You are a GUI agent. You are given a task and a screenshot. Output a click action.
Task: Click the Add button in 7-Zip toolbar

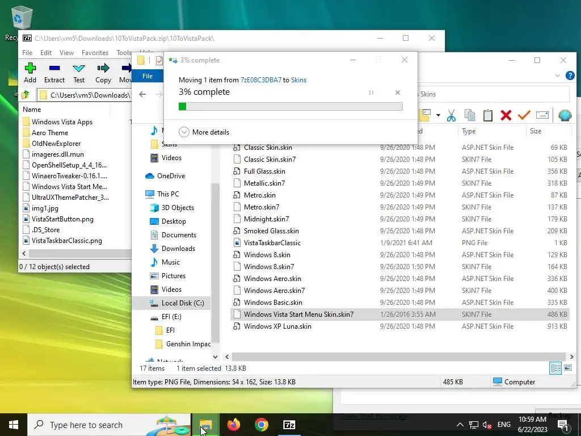coord(30,73)
